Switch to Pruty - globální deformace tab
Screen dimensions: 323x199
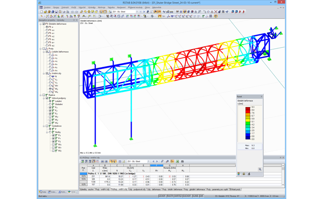click(x=194, y=189)
